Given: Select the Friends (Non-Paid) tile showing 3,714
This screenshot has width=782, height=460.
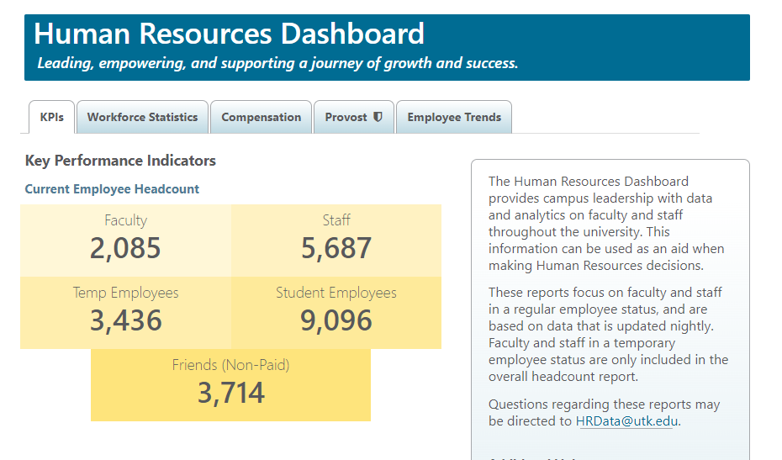Looking at the screenshot, I should point(230,384).
